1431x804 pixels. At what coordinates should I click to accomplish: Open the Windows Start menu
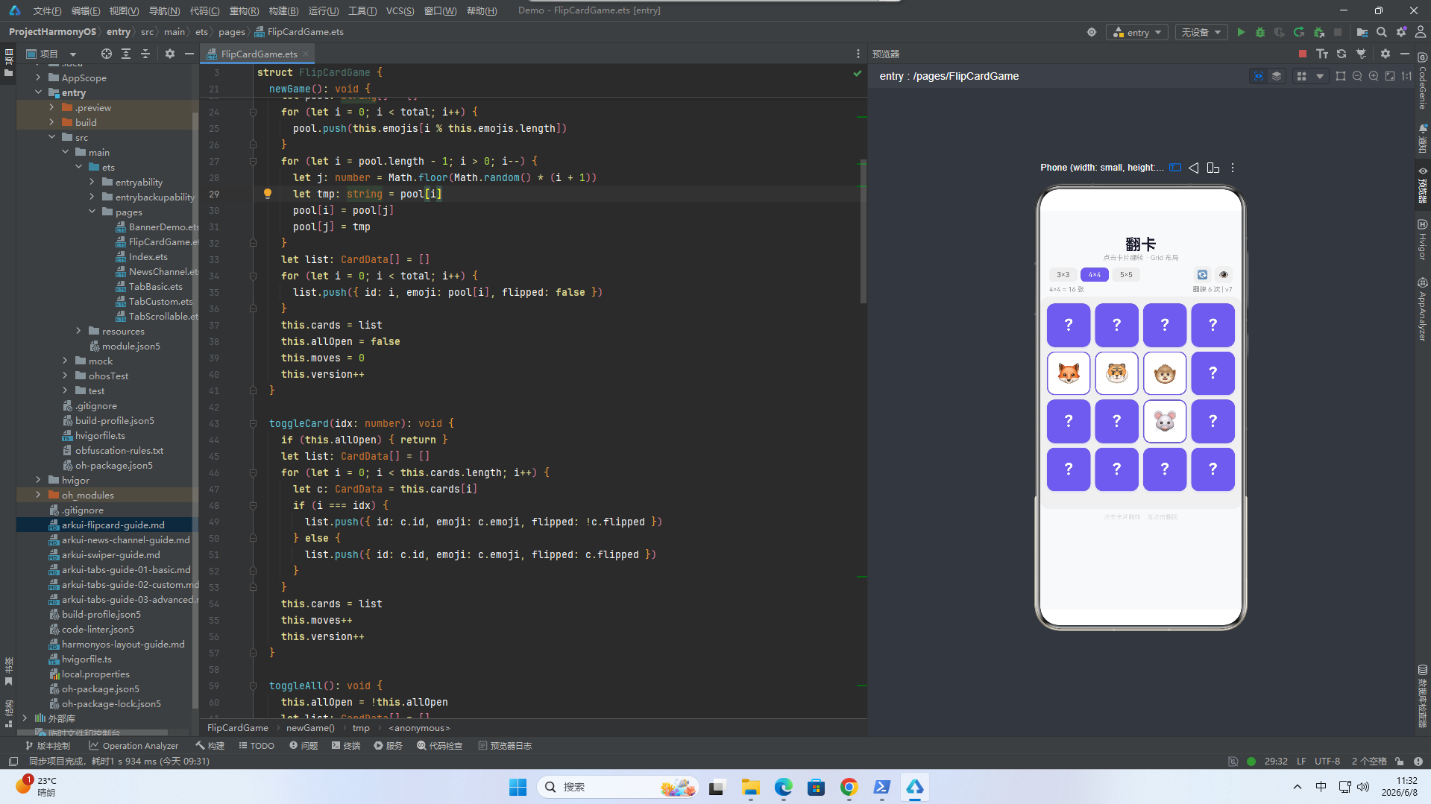[x=518, y=787]
